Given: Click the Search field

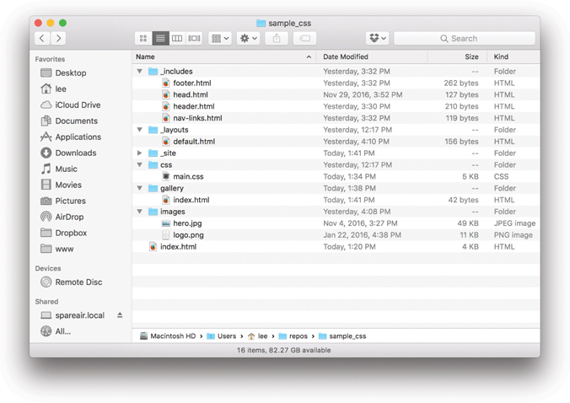Looking at the screenshot, I should point(464,38).
